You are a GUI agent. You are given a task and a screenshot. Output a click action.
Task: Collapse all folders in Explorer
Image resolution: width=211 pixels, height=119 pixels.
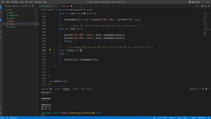click(x=32, y=6)
